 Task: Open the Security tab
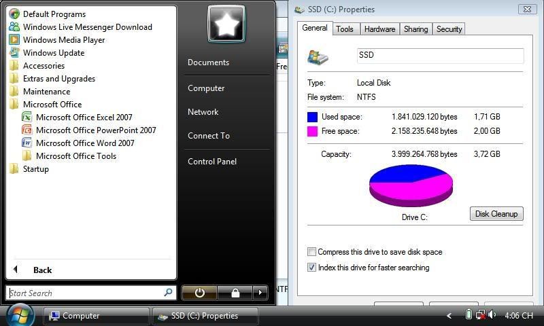[449, 29]
